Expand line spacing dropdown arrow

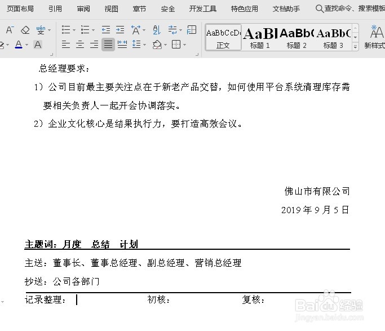pos(145,45)
